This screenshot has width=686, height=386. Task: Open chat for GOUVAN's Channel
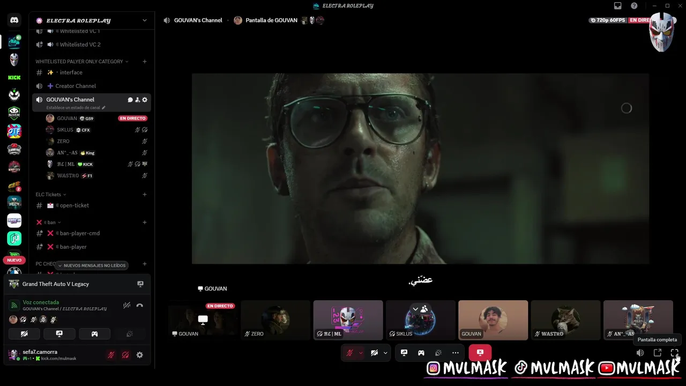pos(130,100)
